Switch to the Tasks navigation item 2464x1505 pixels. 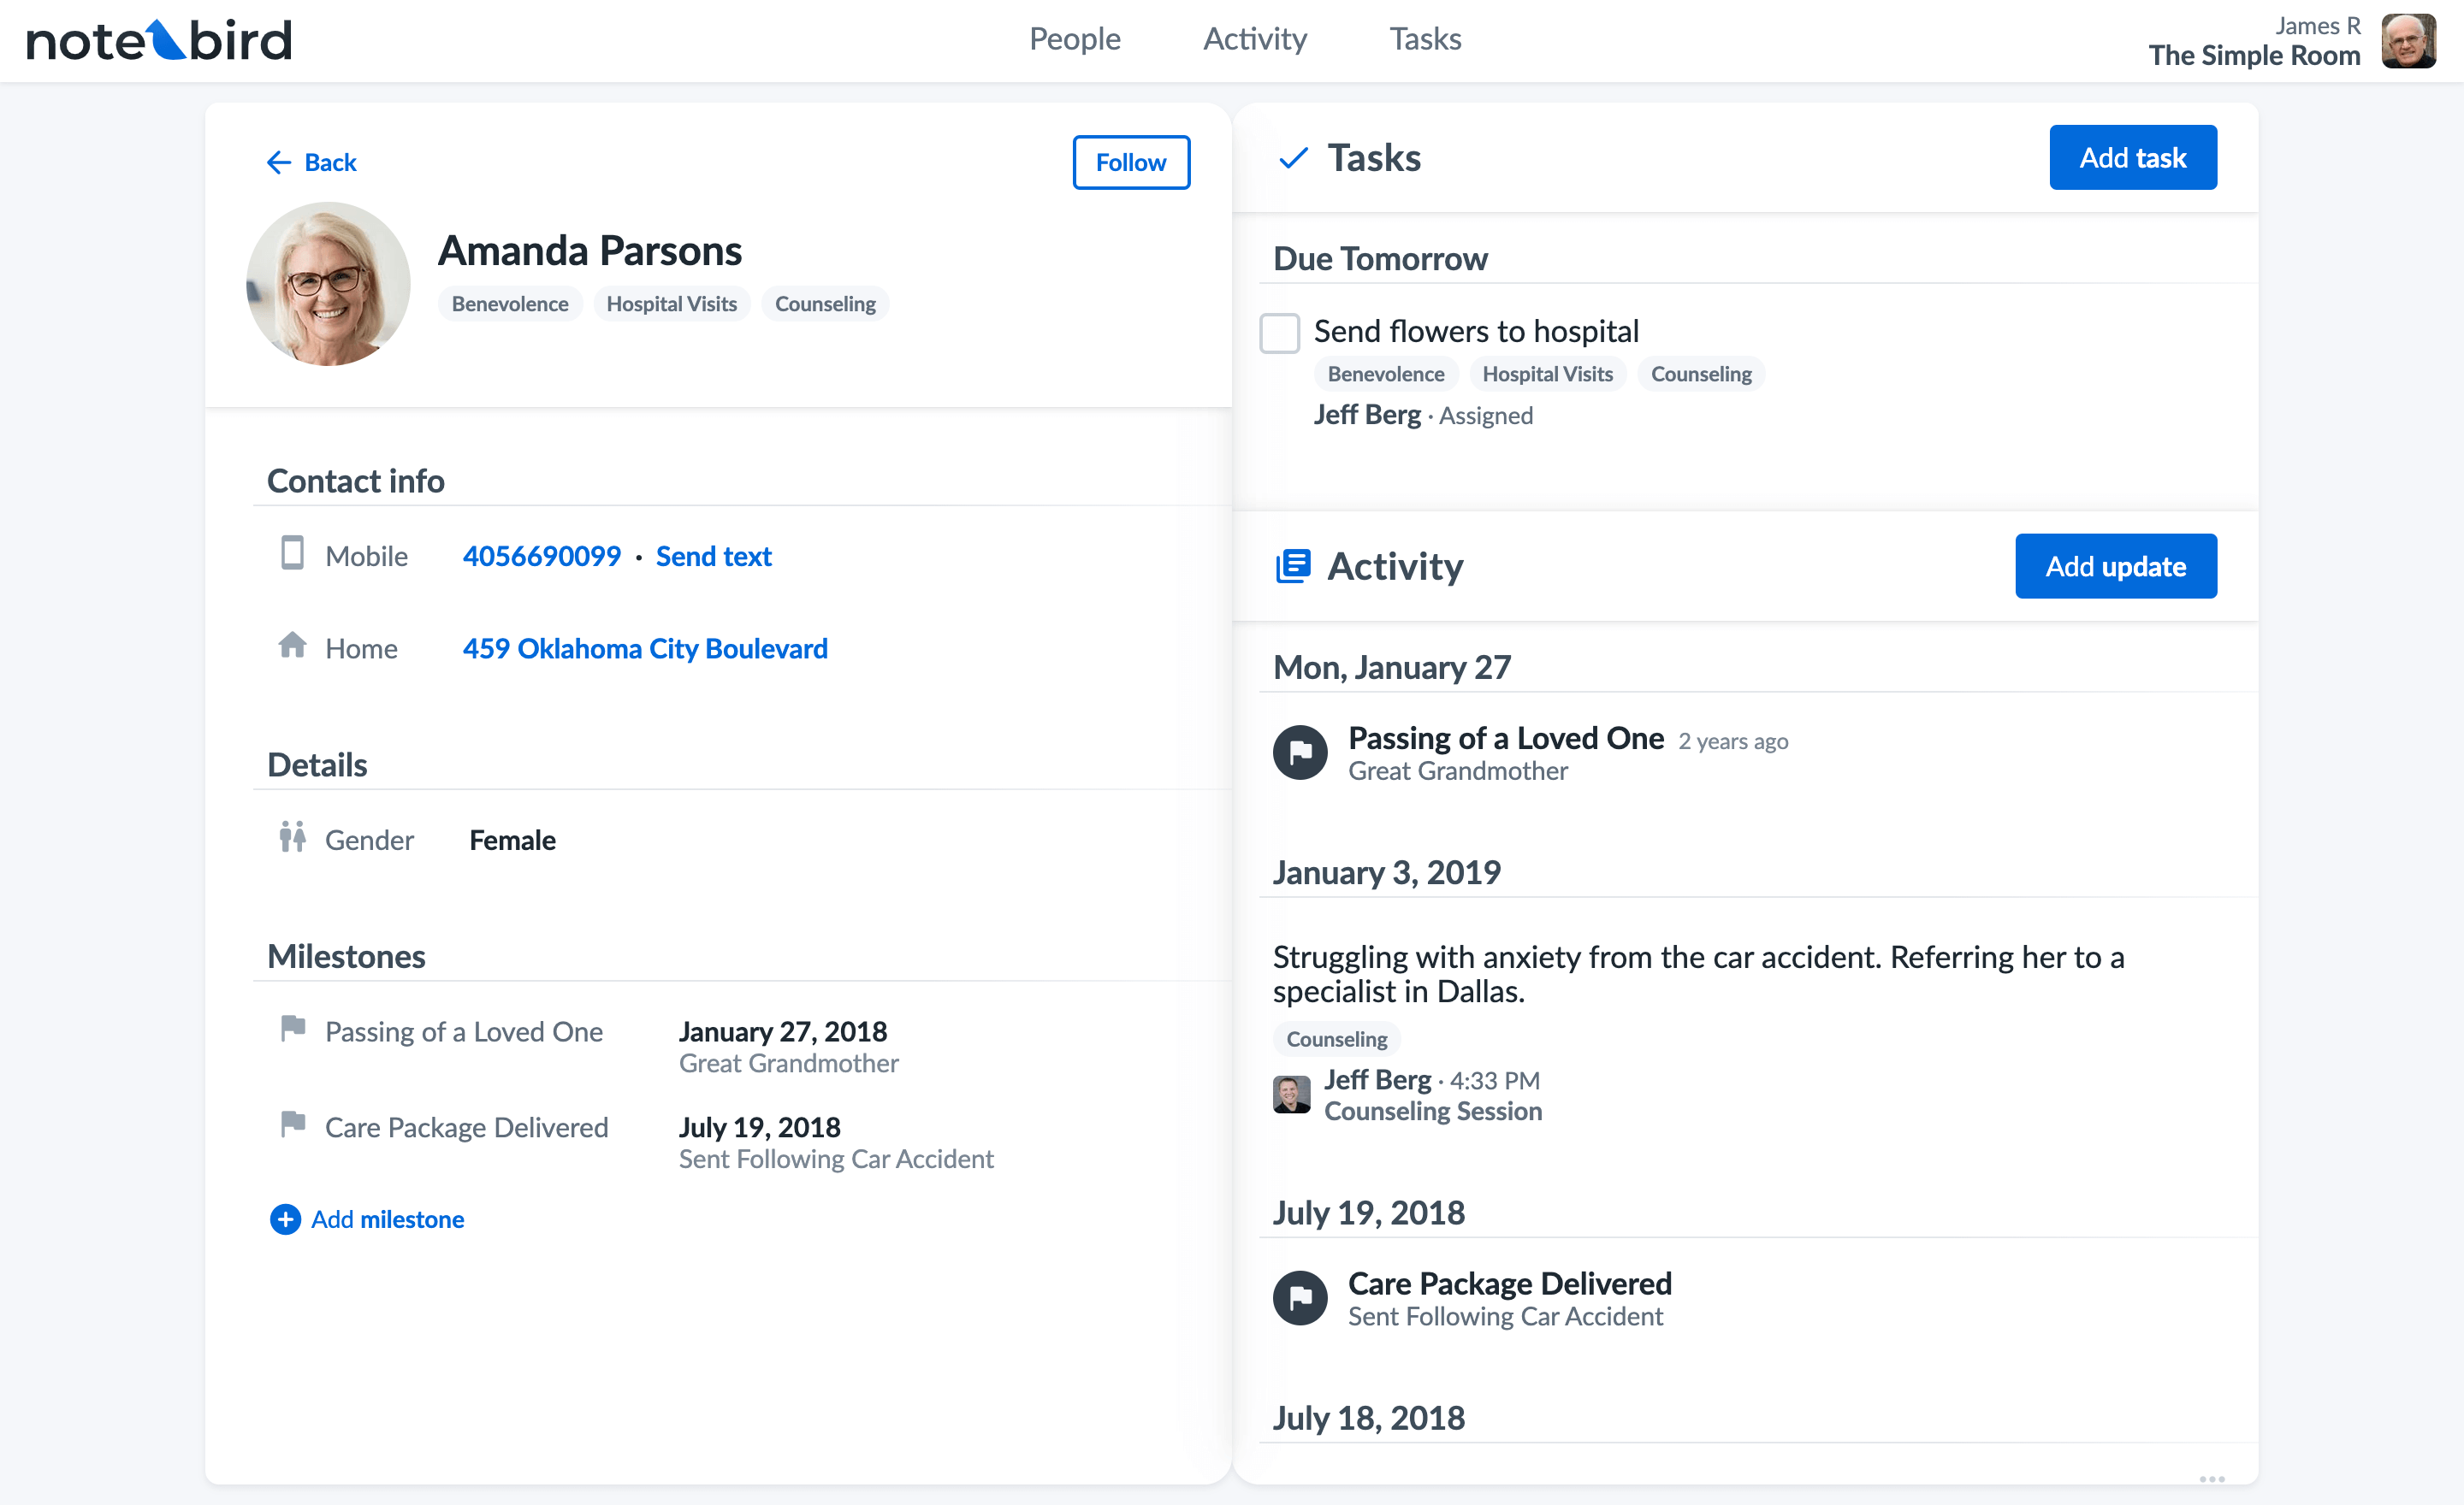tap(1424, 39)
